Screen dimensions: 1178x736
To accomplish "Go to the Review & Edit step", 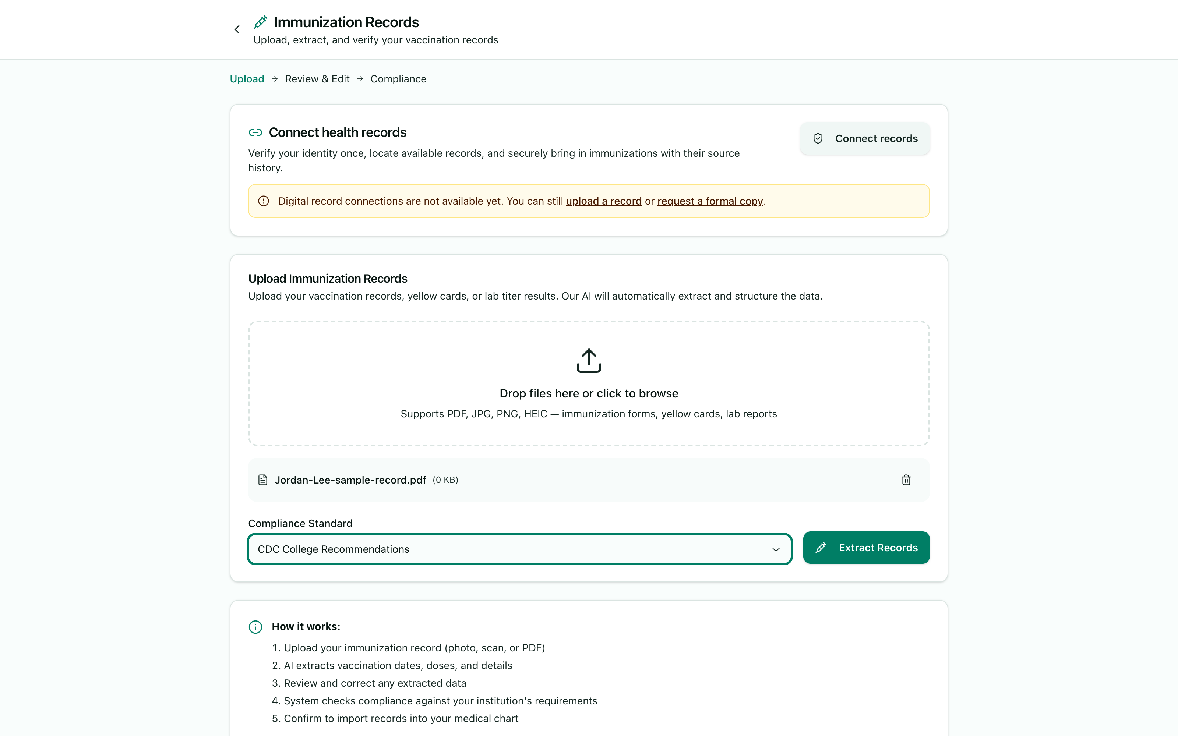I will (317, 79).
